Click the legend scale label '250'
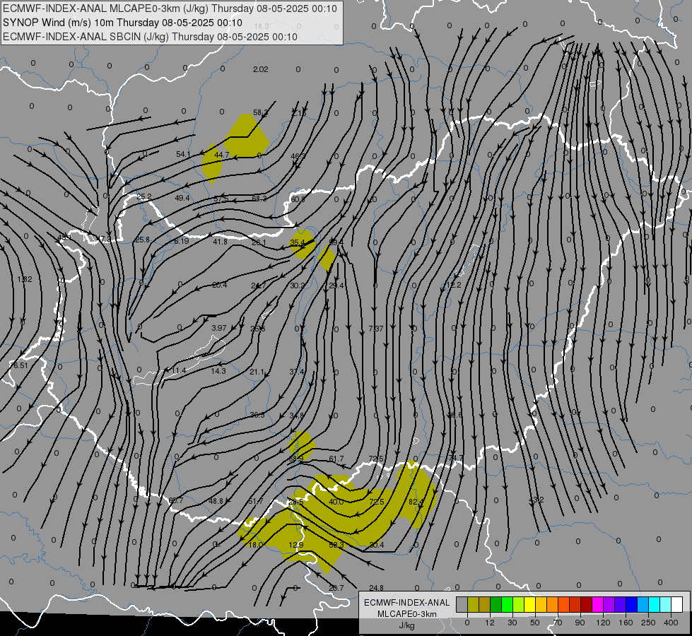 (648, 623)
